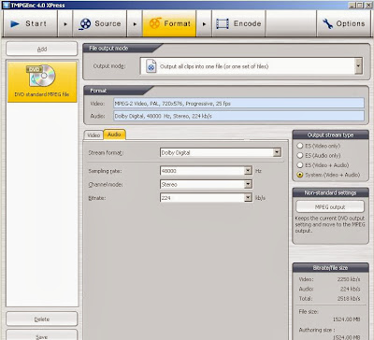Click the Audio format summary field
Viewport: 374px width, 340px height.
[x=238, y=116]
